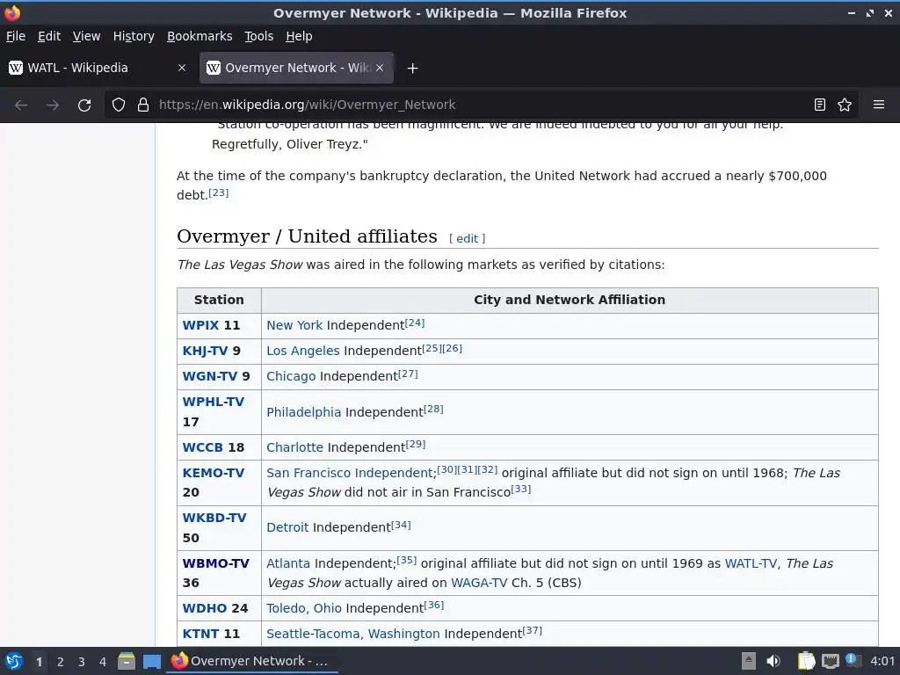Open volume control in tray
Viewport: 900px width, 675px height.
[773, 661]
